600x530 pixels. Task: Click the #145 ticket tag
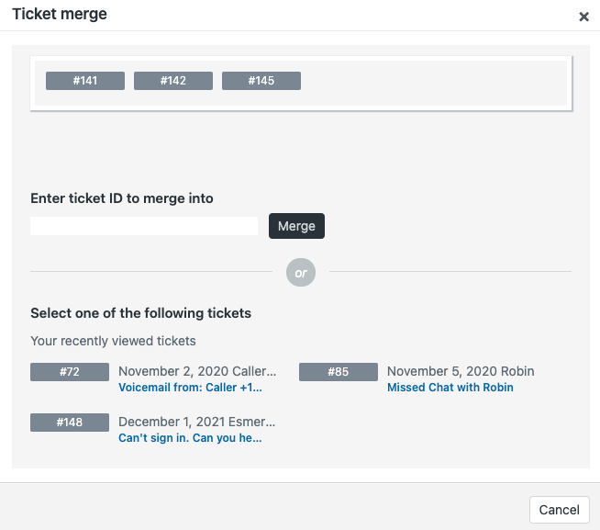click(x=261, y=81)
